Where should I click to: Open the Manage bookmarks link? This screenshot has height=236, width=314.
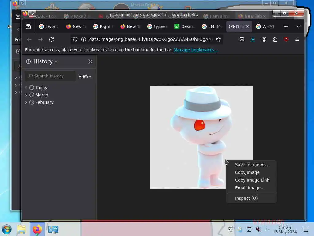(196, 50)
